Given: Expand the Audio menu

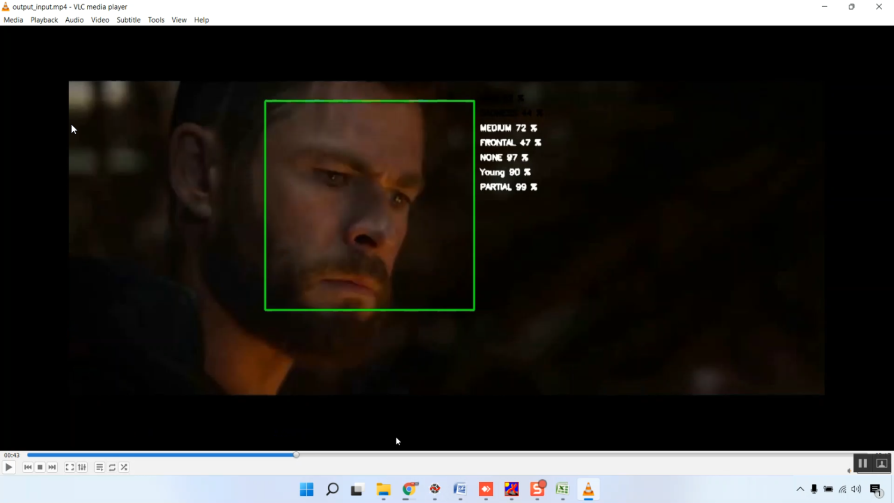Looking at the screenshot, I should click(74, 20).
